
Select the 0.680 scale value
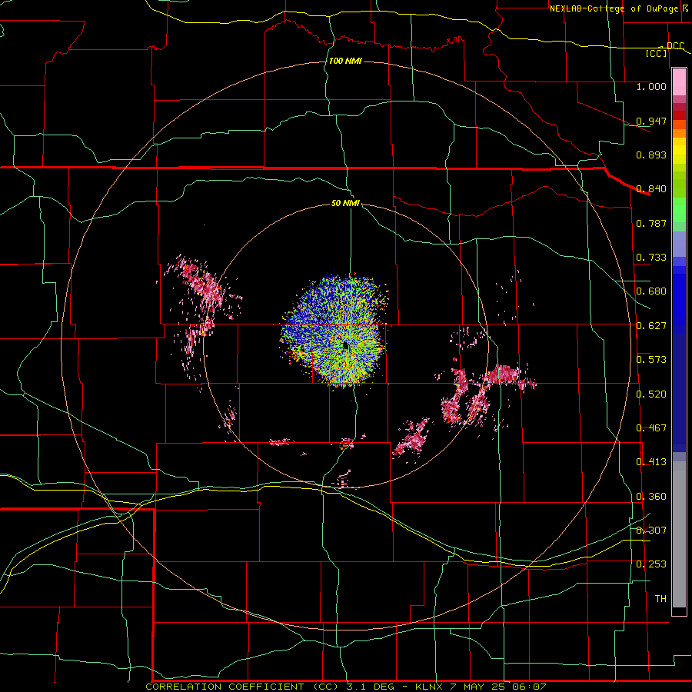pyautogui.click(x=651, y=291)
